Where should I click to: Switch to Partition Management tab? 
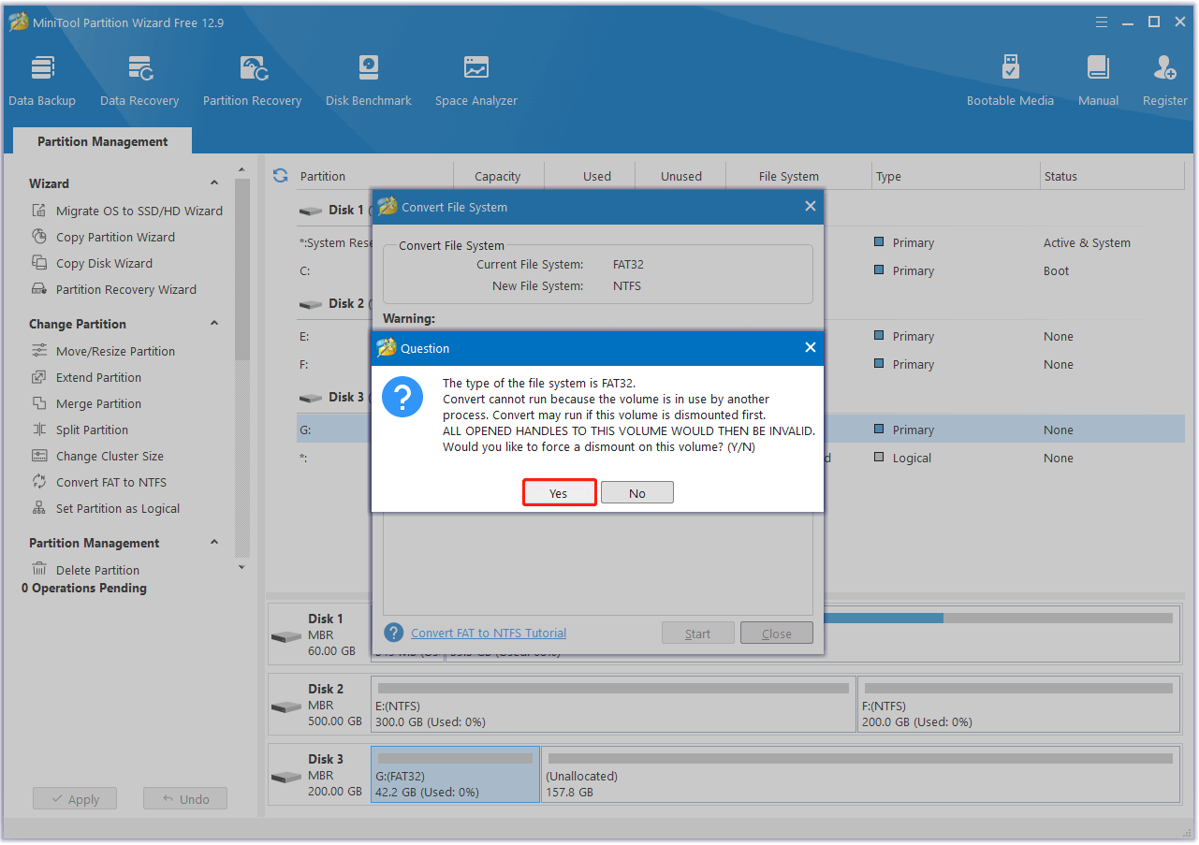click(x=103, y=141)
